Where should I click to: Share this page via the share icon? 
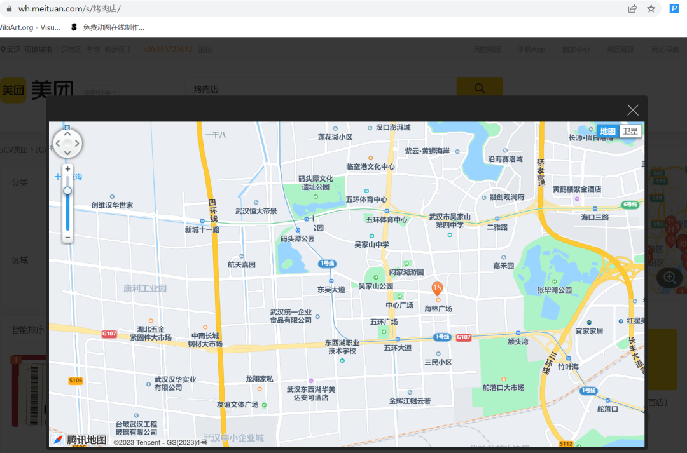pos(632,8)
